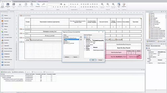The height and width of the screenshot is (93, 167).
Task: Select Quantity in members list
Action: [71, 37]
